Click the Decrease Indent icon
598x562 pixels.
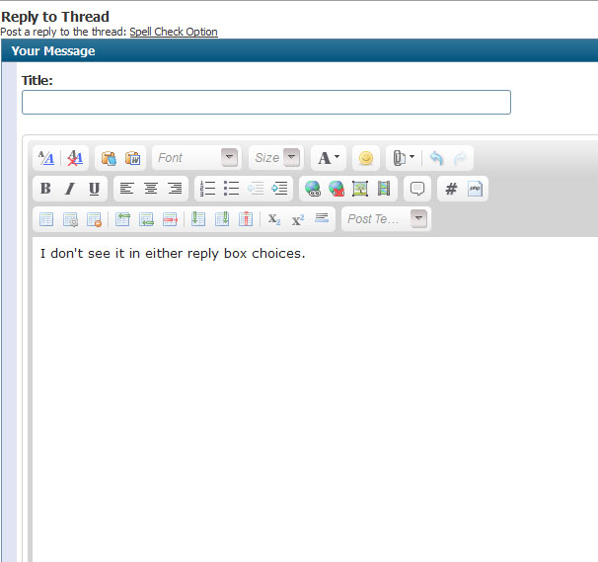click(256, 189)
